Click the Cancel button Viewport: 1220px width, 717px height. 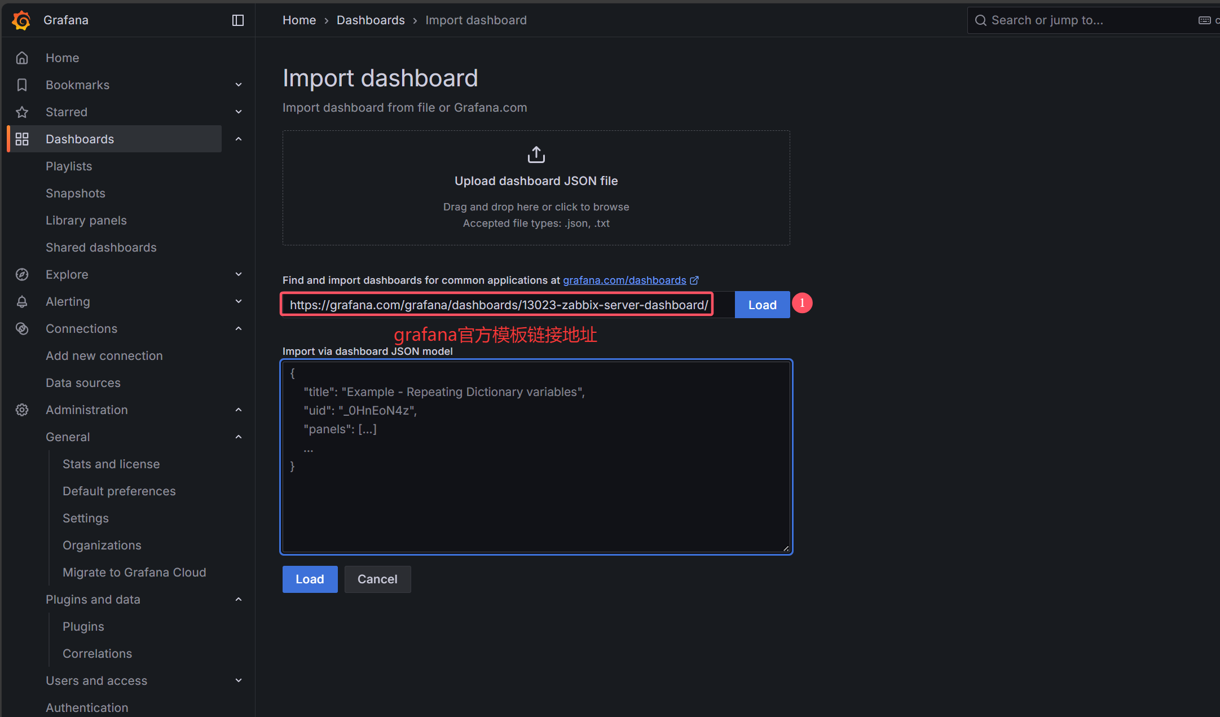(377, 579)
